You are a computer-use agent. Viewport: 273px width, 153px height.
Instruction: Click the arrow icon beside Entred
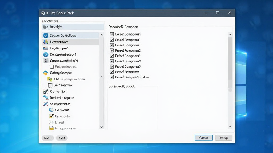coord(51,122)
